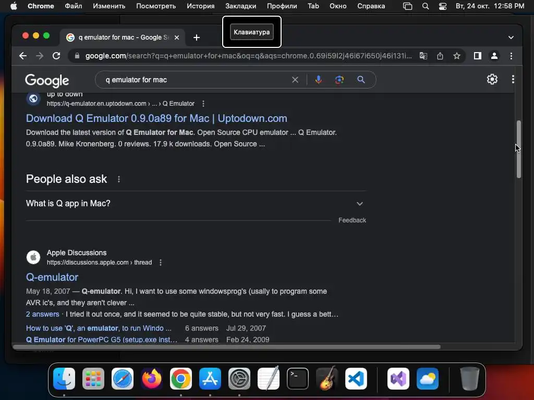Open How to use 'Q' emulator link
This screenshot has height=400, width=534.
(x=99, y=328)
